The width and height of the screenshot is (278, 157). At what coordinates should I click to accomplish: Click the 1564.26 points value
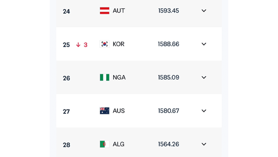(168, 144)
